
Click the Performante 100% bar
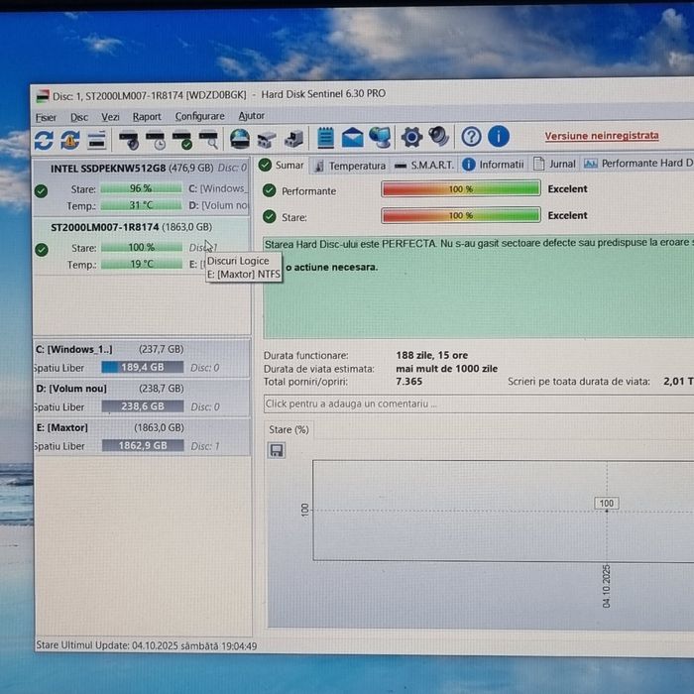click(x=460, y=189)
